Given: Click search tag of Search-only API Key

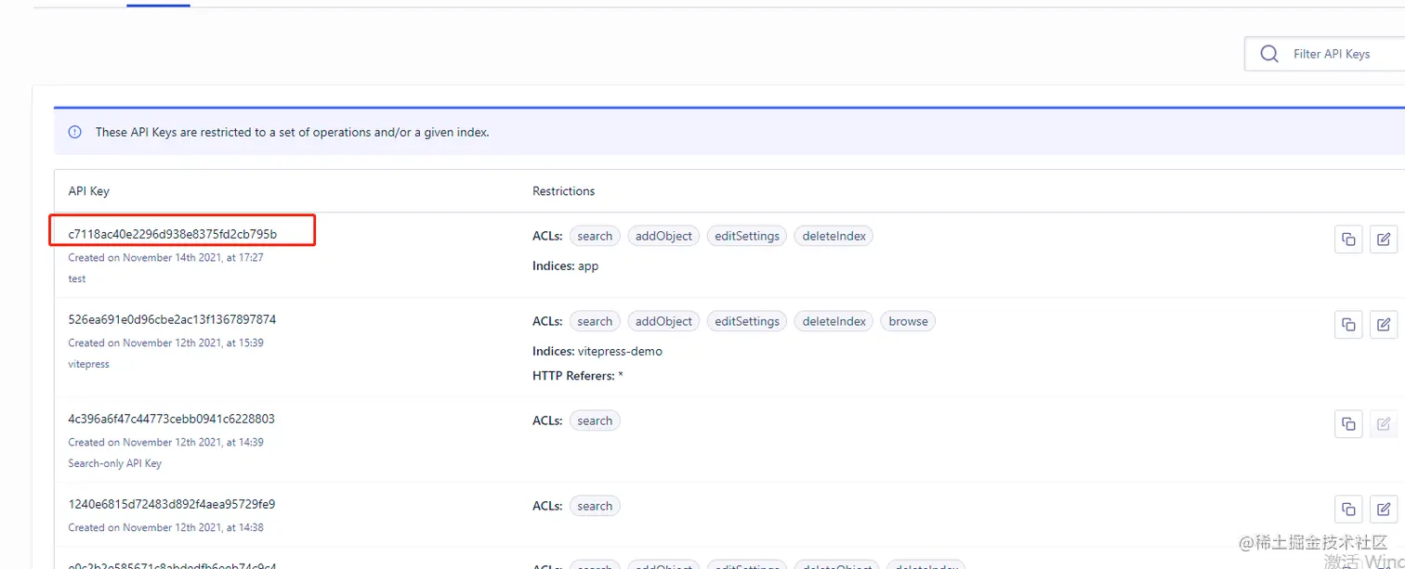Looking at the screenshot, I should (x=595, y=420).
